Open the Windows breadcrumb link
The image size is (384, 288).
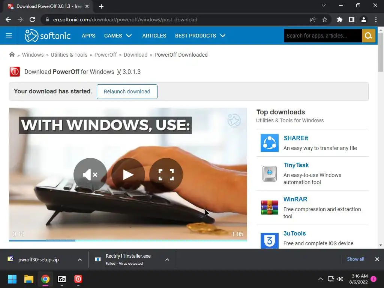tap(33, 55)
